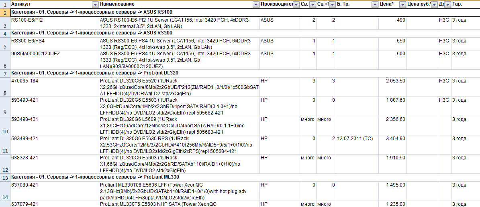The width and height of the screenshot is (480, 207).
Task: Click article cell RS300-E6/PS4
Action: click(55, 44)
